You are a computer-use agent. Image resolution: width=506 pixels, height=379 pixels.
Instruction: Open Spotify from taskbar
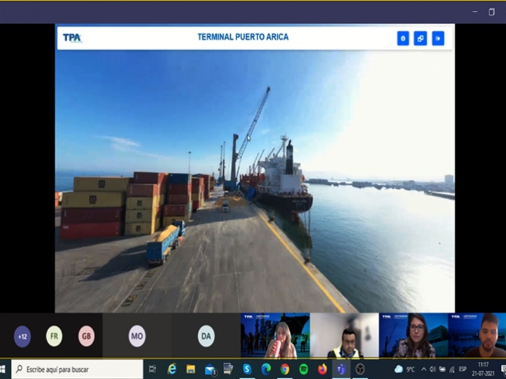tap(304, 369)
